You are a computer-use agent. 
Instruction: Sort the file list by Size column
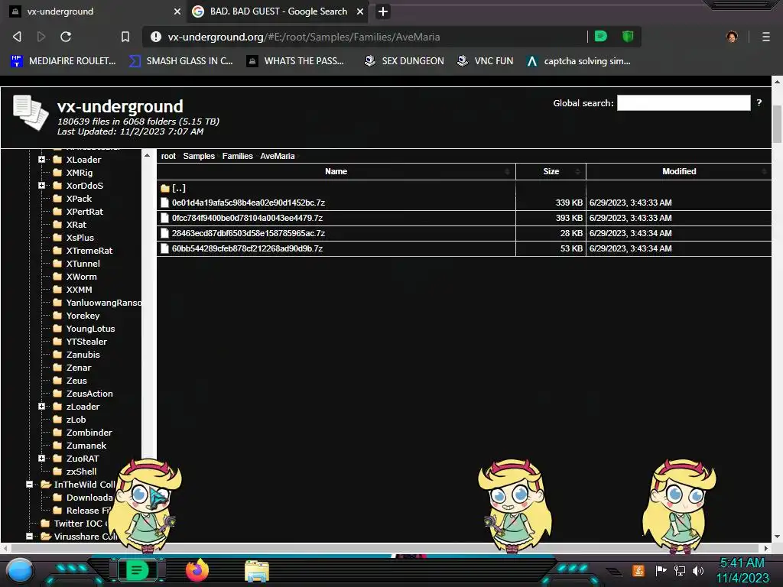point(551,171)
